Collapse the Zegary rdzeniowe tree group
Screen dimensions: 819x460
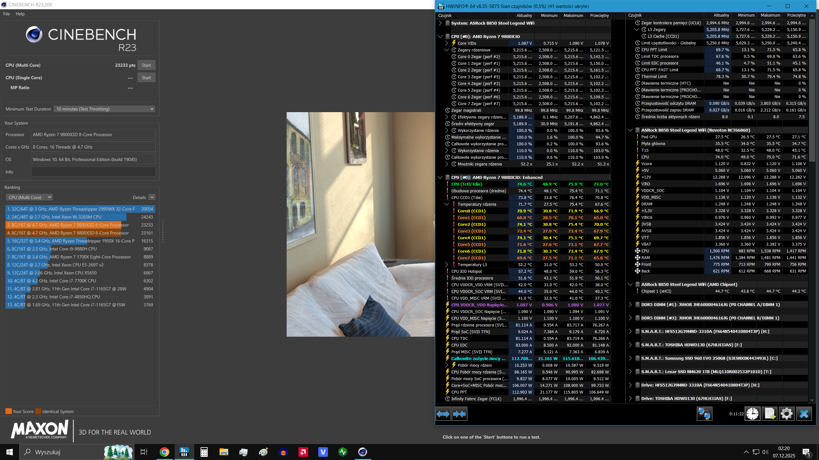pyautogui.click(x=447, y=50)
